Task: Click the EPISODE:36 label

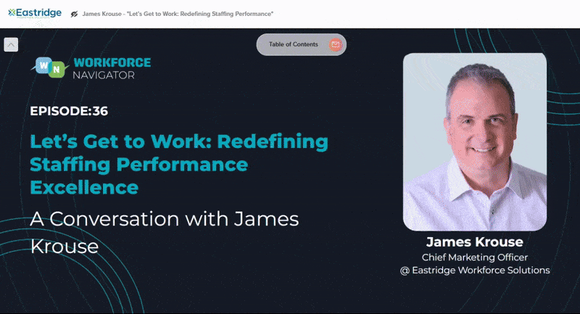Action: click(69, 111)
